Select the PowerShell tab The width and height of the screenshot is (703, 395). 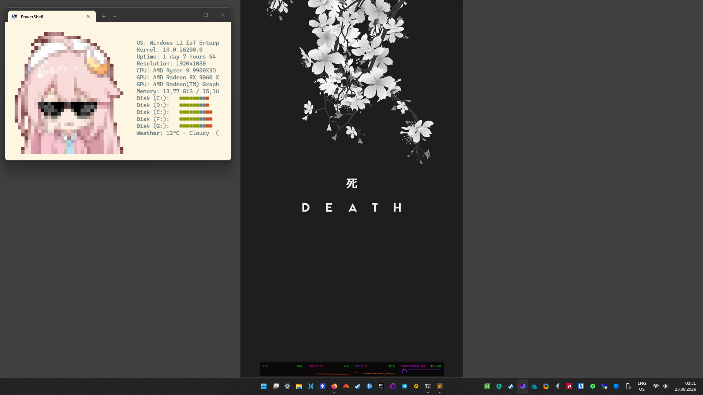tap(52, 16)
